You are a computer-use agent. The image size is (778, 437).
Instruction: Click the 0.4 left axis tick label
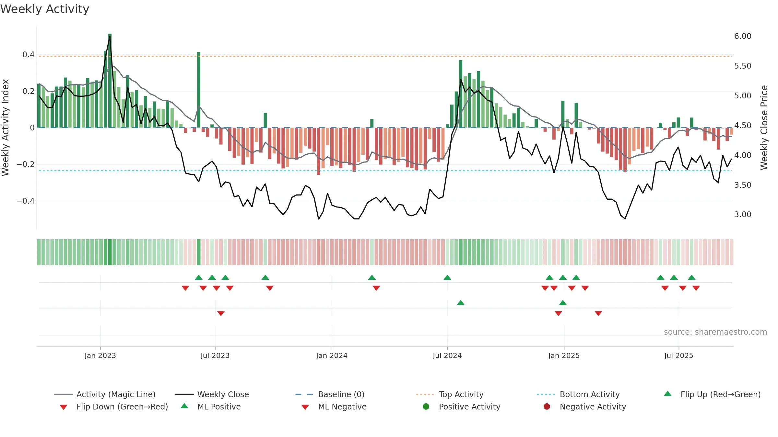pos(29,55)
